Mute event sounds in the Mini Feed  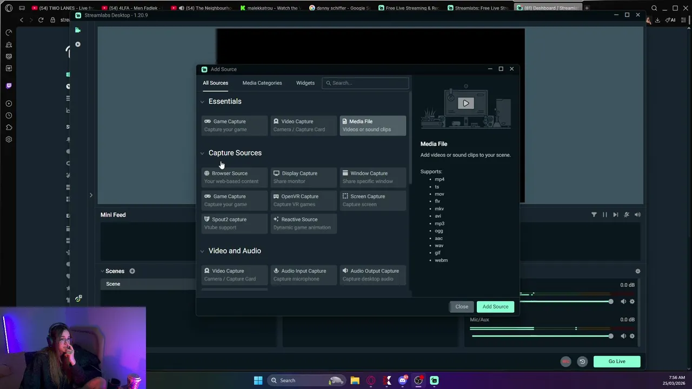tap(627, 214)
